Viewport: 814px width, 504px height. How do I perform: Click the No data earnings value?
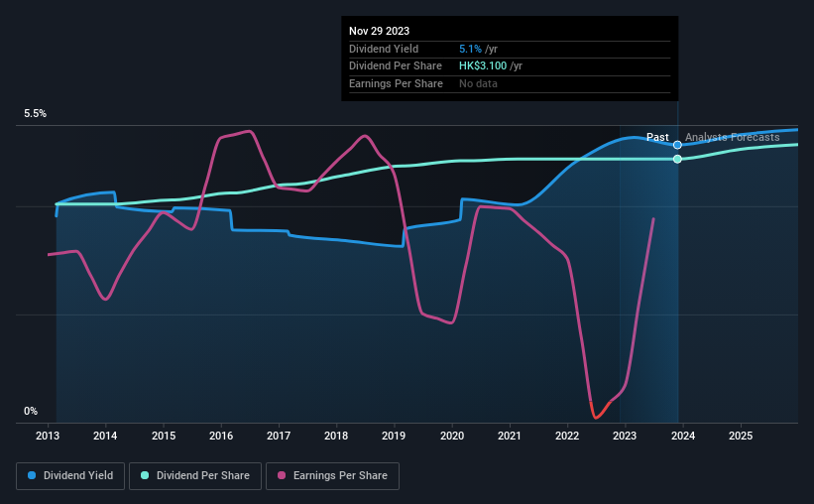pyautogui.click(x=478, y=83)
